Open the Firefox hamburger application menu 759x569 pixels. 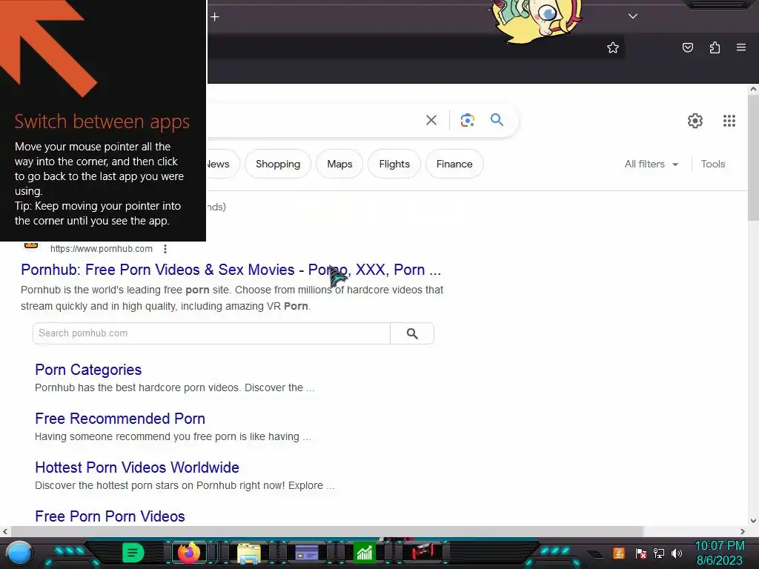tap(741, 47)
